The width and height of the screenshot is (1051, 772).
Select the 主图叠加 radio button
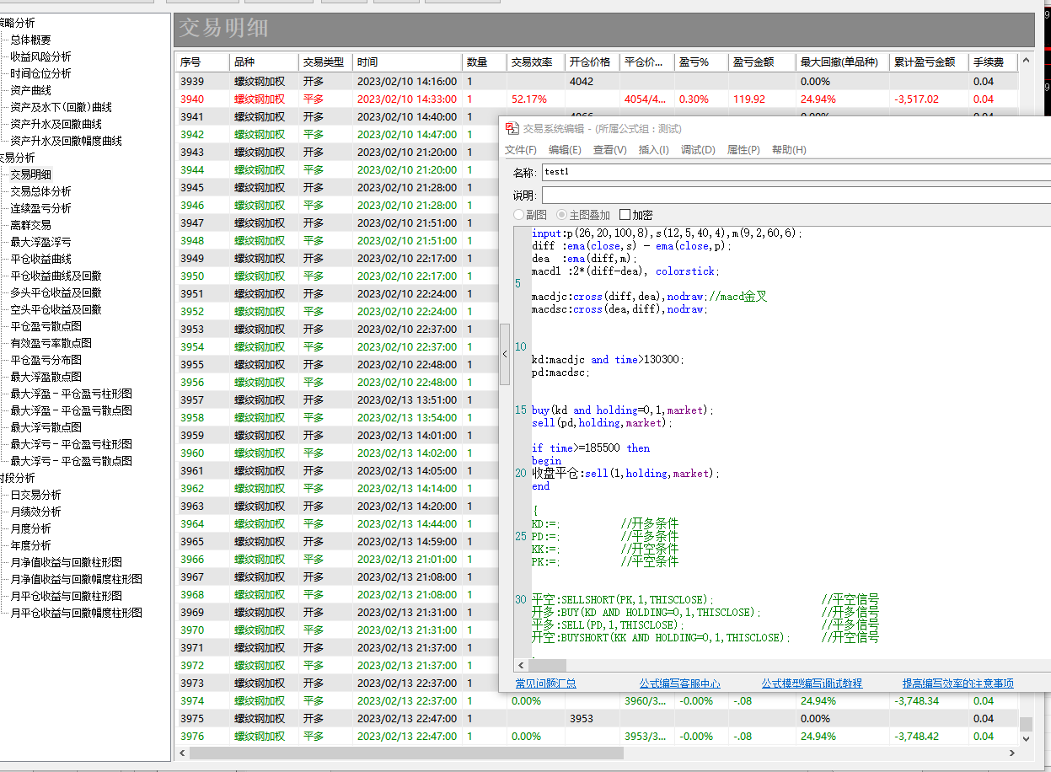[x=562, y=215]
